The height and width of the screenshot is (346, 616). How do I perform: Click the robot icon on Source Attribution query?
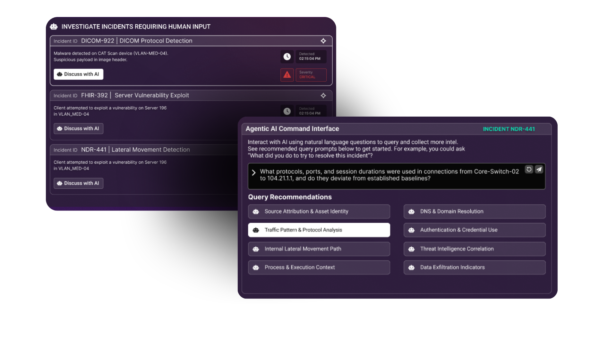256,211
